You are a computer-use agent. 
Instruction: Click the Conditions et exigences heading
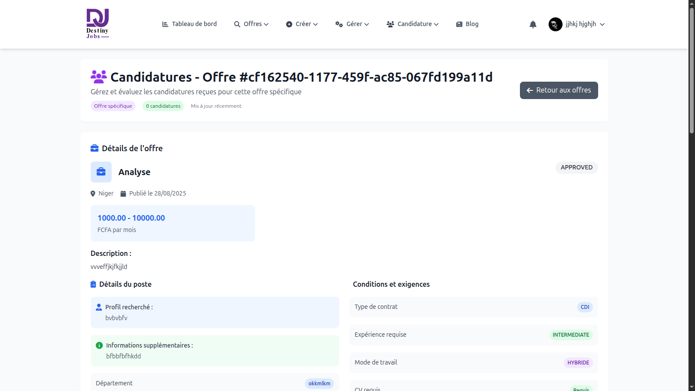[x=391, y=284]
